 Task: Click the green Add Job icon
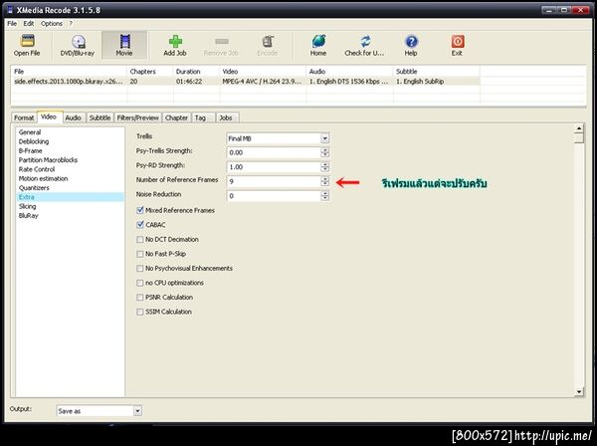[x=175, y=46]
